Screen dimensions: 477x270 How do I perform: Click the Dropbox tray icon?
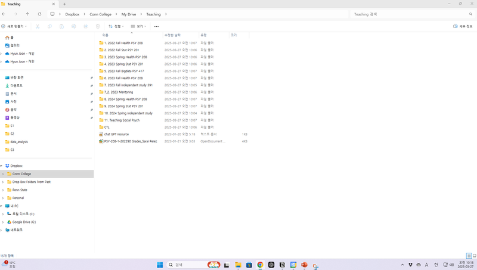411,265
